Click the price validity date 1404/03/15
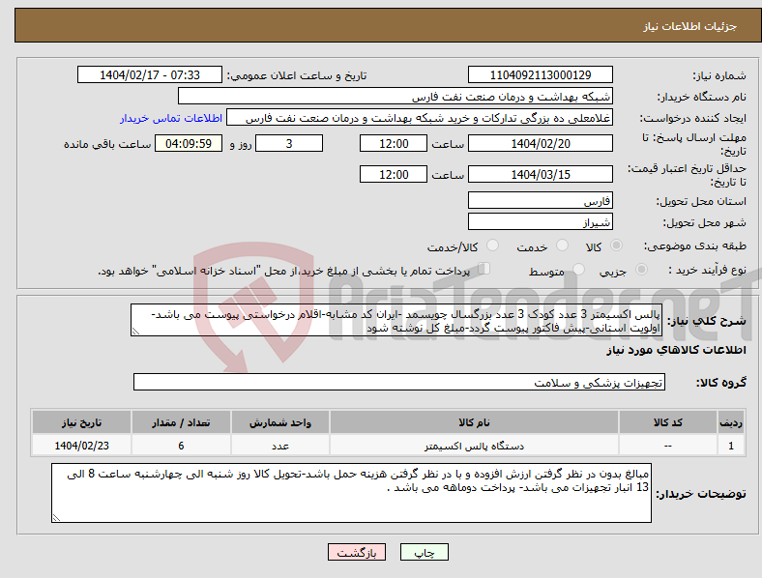 coord(540,174)
